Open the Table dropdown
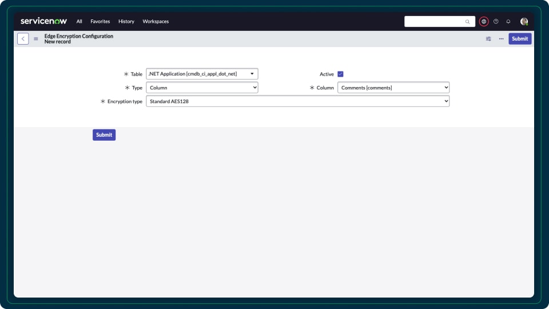 coord(202,74)
